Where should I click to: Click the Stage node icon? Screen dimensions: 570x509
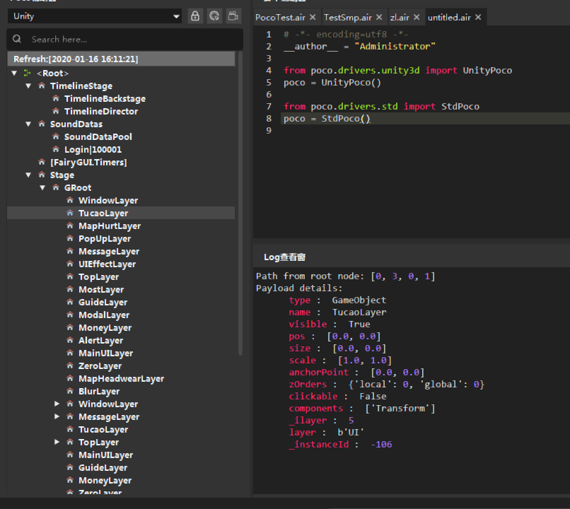(42, 175)
